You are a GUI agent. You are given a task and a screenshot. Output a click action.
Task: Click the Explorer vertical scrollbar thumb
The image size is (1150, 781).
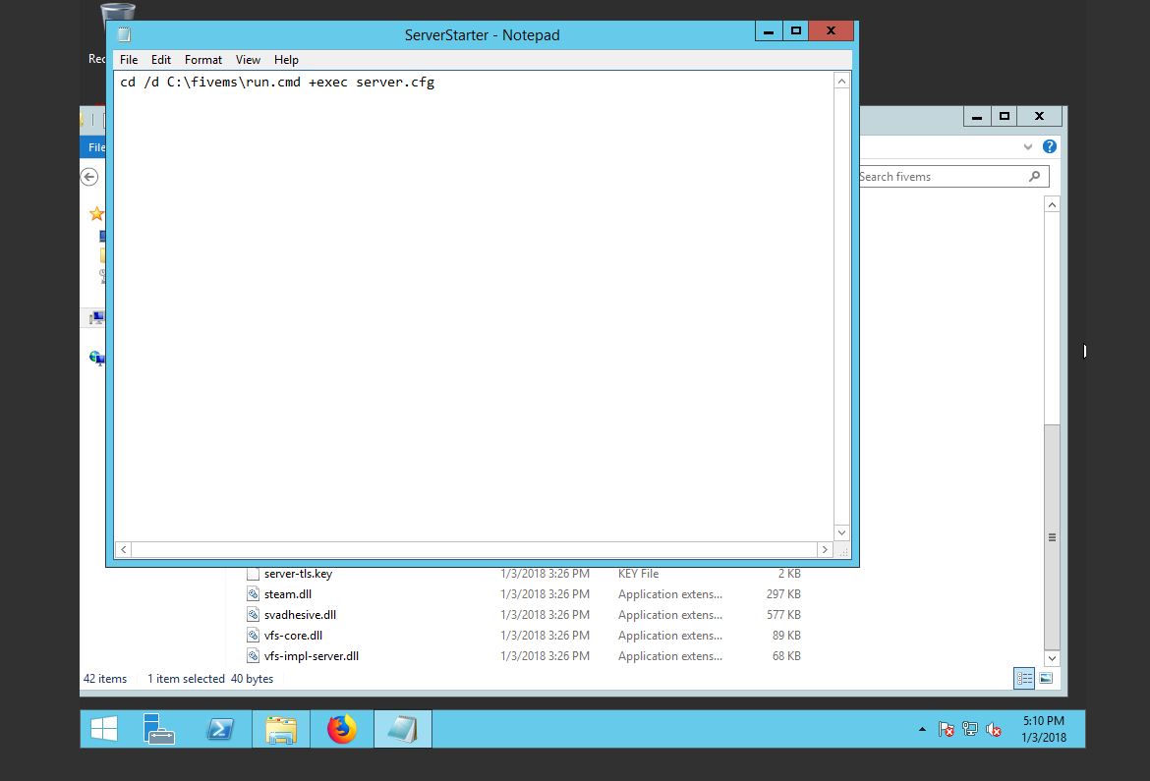click(1052, 536)
